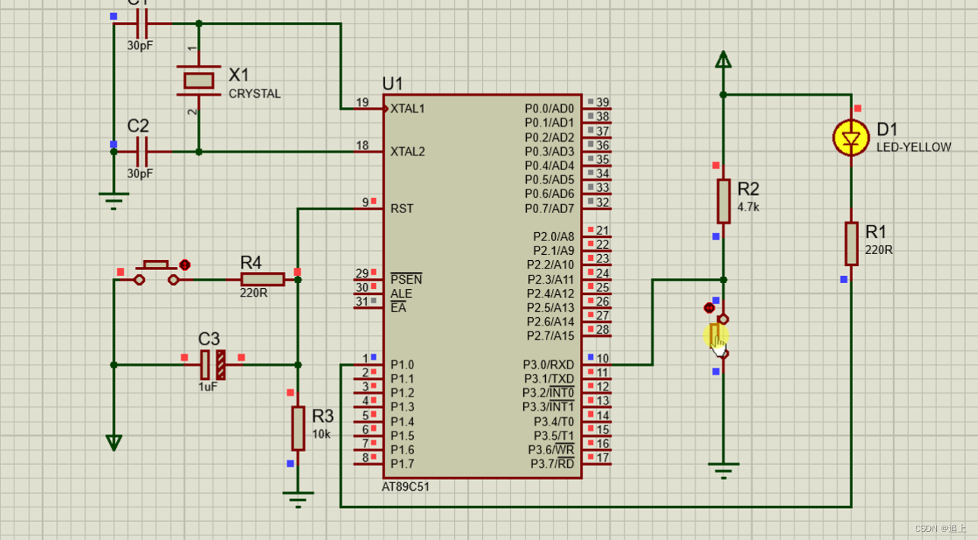Click the power terminal arrow above R2
The height and width of the screenshot is (540, 978).
tap(723, 60)
